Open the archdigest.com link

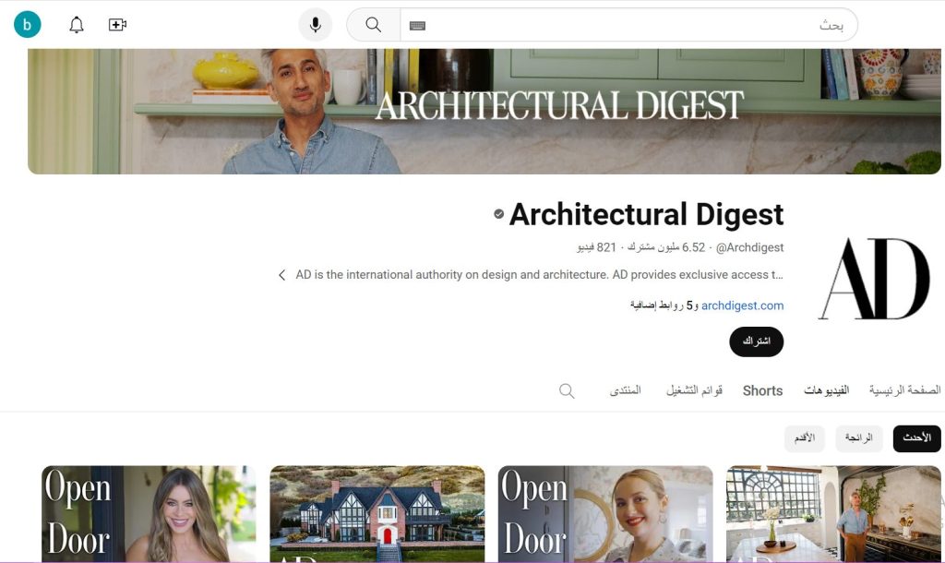[x=742, y=305]
